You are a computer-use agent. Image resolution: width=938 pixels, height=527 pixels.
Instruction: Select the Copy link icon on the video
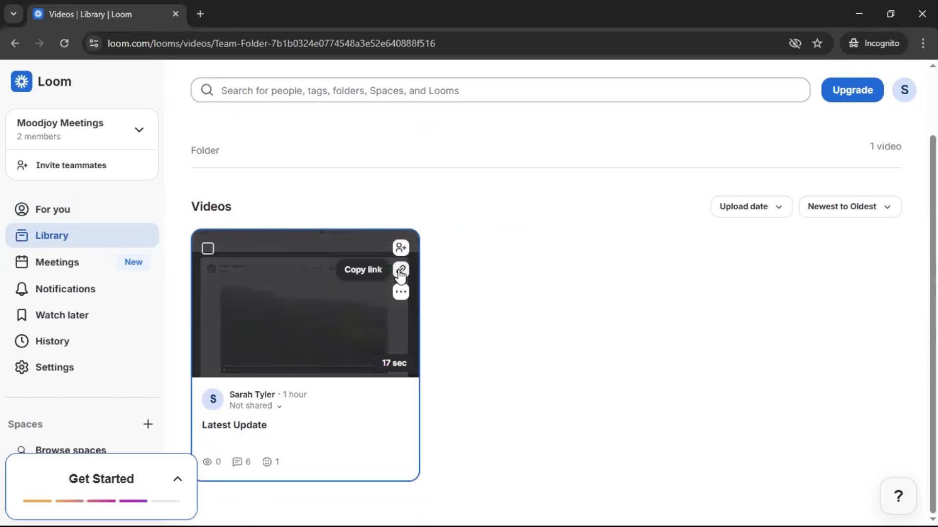(x=401, y=269)
